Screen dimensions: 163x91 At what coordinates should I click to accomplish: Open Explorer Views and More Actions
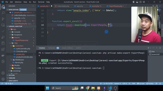click(33, 6)
